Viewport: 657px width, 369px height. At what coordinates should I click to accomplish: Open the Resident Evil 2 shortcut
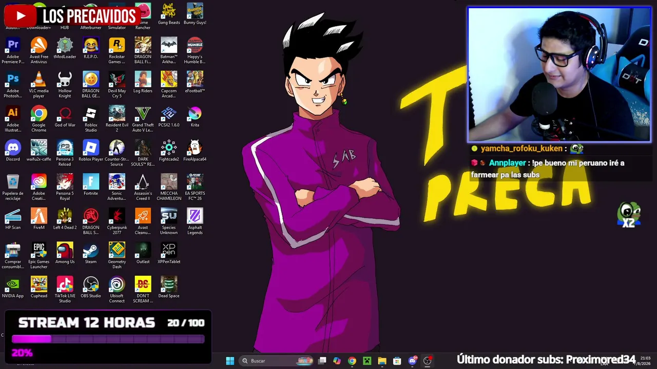117,119
